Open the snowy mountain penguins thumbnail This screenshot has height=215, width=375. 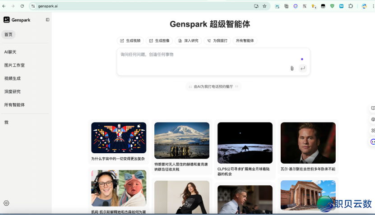[182, 141]
